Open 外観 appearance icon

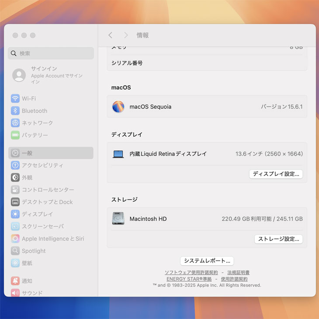coord(15,177)
